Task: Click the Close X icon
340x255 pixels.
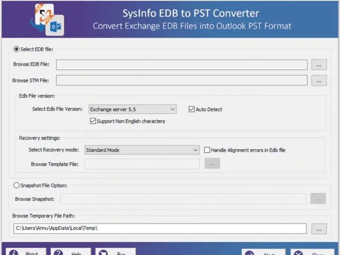Action: pyautogui.click(x=298, y=253)
